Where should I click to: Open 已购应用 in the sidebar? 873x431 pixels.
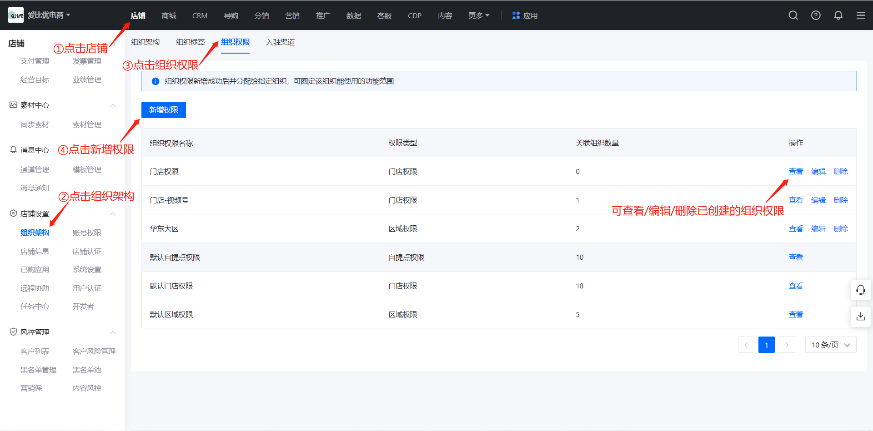35,269
